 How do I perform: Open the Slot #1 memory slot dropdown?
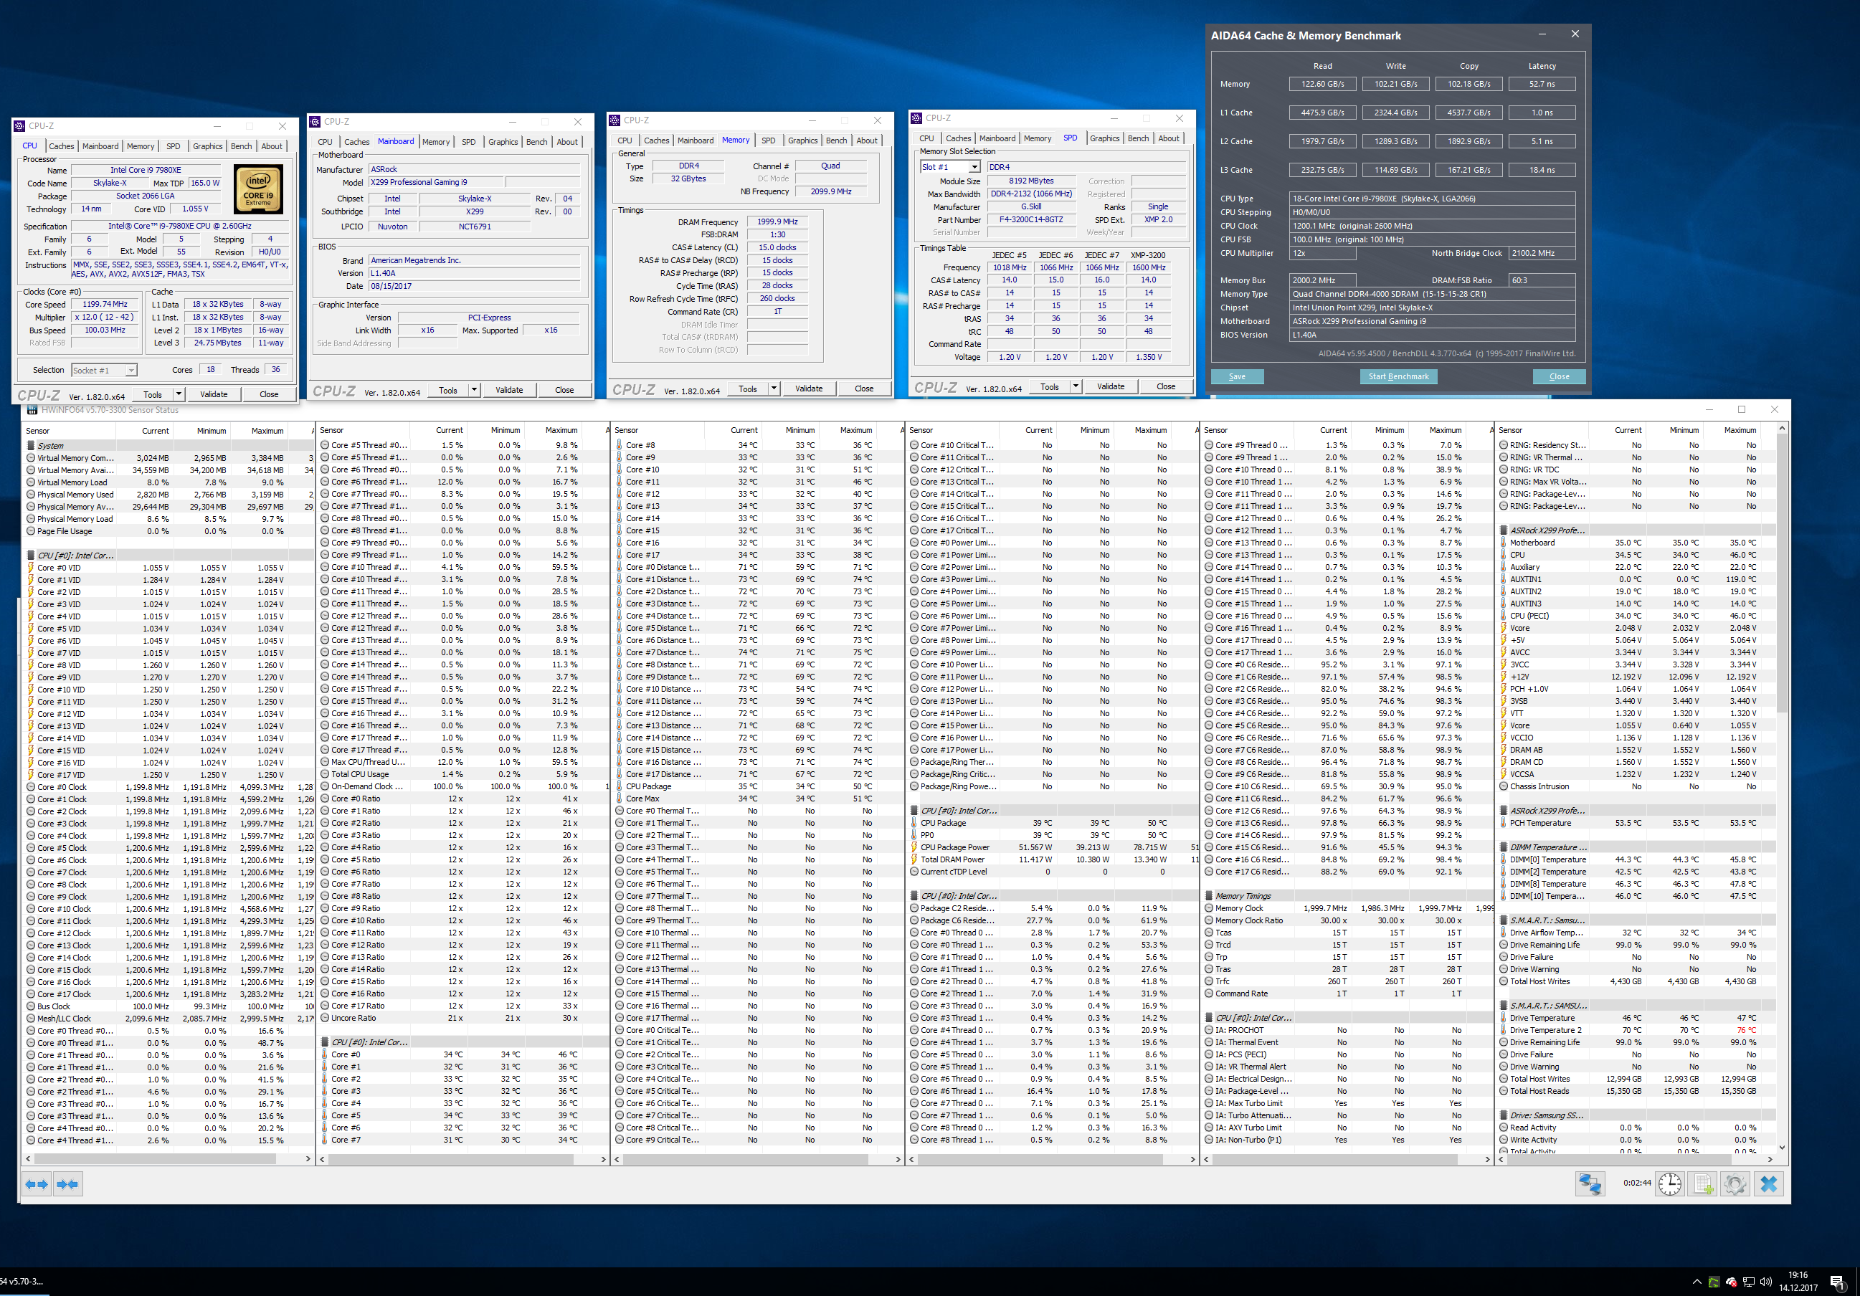pos(974,167)
